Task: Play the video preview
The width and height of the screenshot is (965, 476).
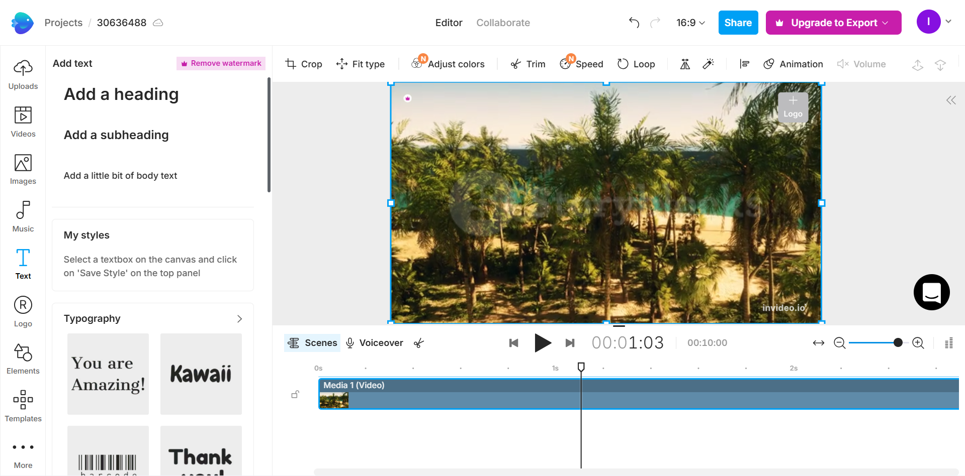Action: 543,343
